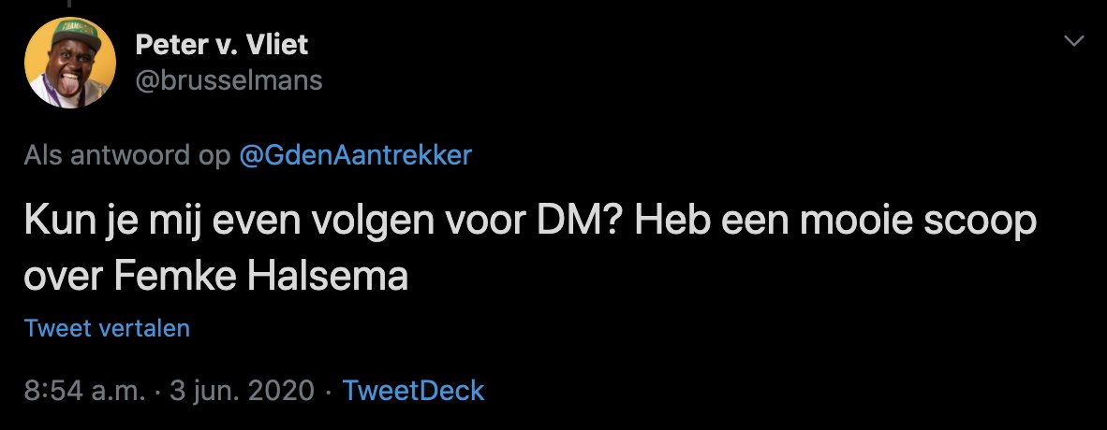Viewport: 1107px width, 430px height.
Task: Visit the @brusselmans handle
Action: [x=229, y=80]
